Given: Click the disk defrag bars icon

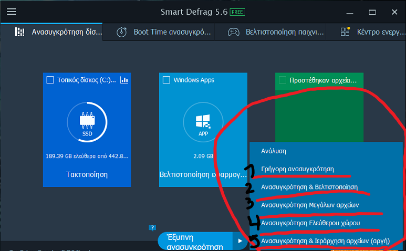Looking at the screenshot, I should point(19,32).
